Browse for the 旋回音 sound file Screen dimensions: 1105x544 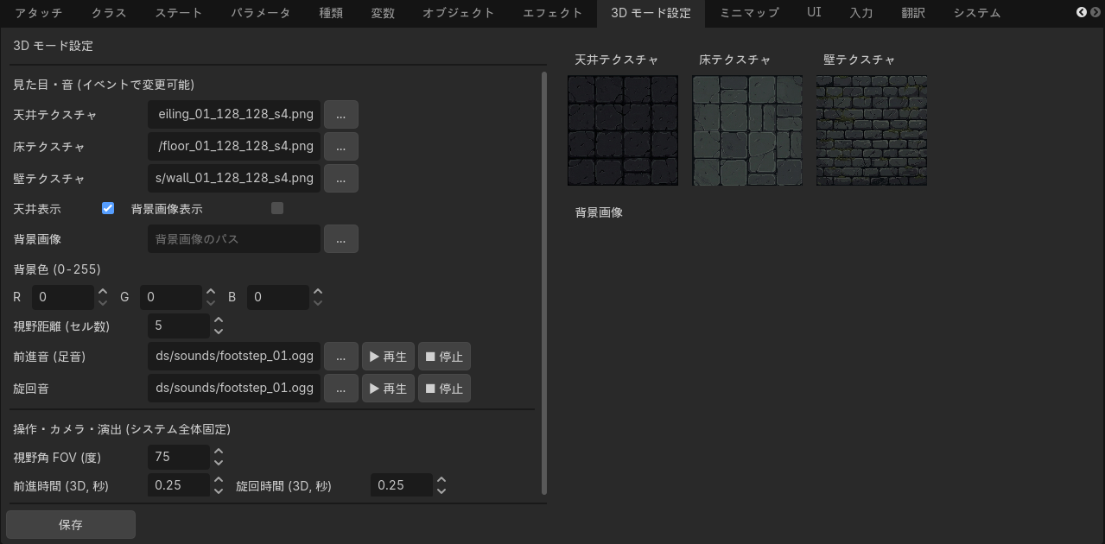[341, 388]
